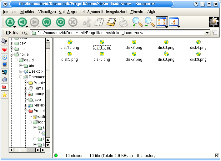Open Icon View options dropdown arrow
Screen dimensions: 221x161
pos(167,27)
